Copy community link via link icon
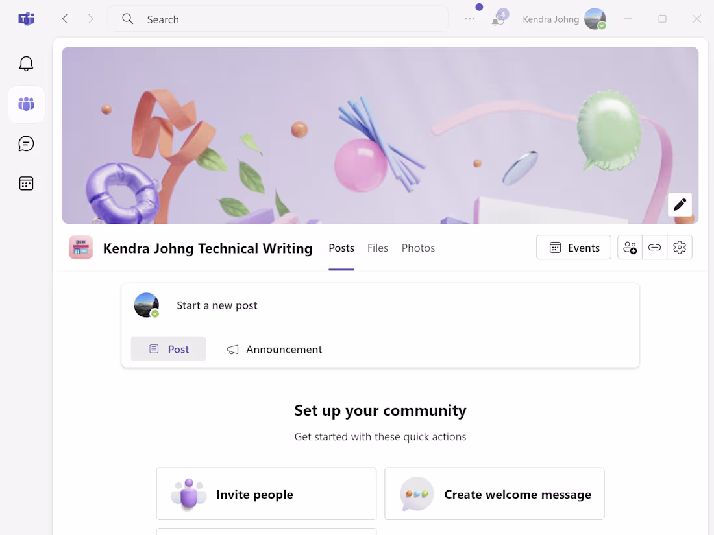The image size is (714, 535). click(654, 248)
